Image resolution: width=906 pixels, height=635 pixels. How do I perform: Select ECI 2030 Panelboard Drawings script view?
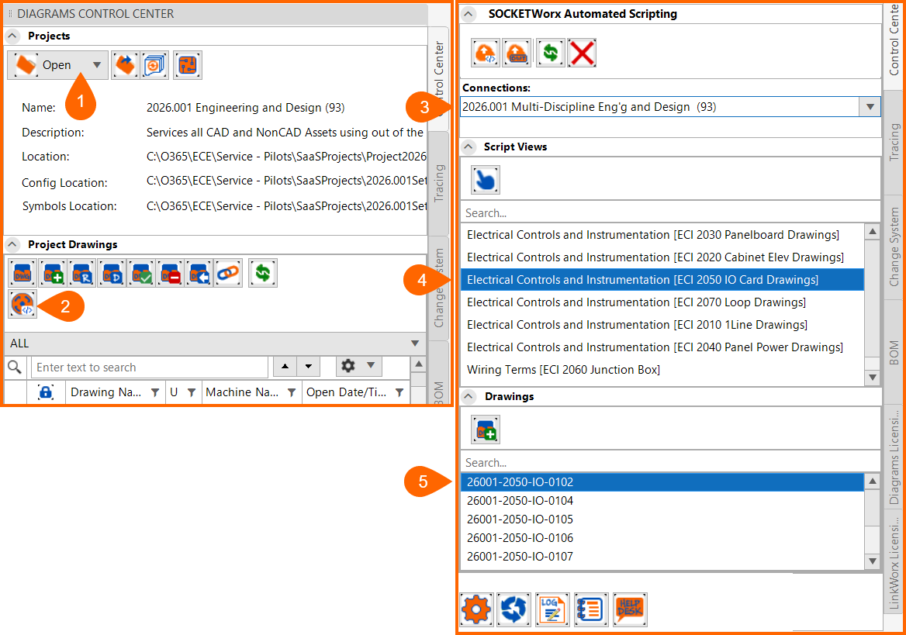[x=662, y=235]
